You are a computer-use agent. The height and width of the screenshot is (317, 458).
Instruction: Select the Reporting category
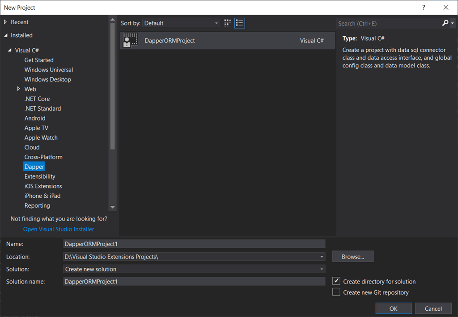click(37, 205)
